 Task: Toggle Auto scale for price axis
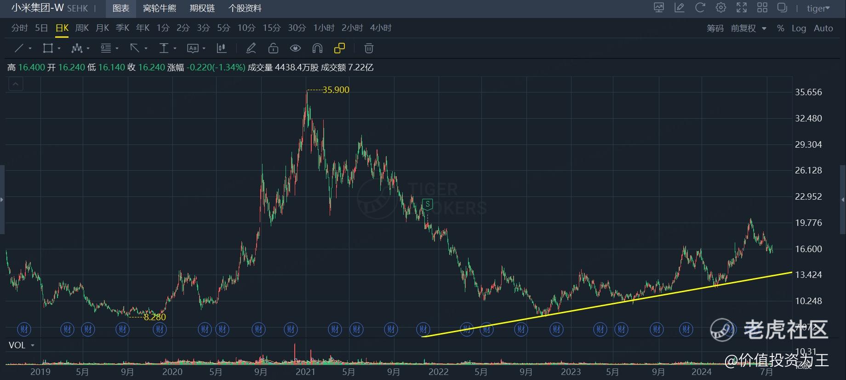tap(823, 28)
